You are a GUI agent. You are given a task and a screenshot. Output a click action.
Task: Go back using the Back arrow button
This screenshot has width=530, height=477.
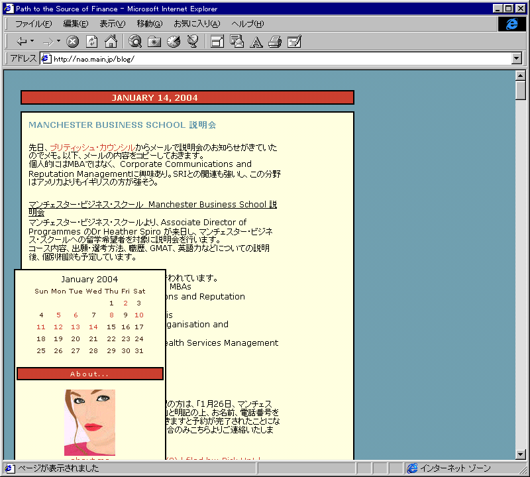click(22, 42)
